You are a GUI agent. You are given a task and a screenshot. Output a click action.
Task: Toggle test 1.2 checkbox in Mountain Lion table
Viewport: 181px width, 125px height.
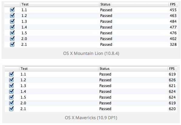(12, 16)
